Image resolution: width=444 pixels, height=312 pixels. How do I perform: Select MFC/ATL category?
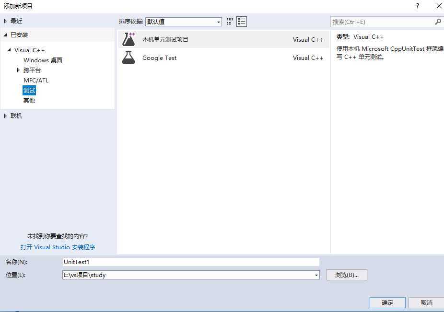tap(36, 81)
